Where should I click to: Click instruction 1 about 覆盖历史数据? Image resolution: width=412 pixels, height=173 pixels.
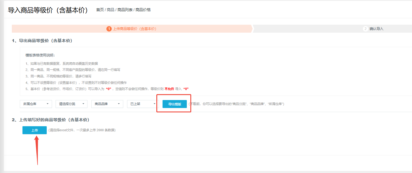pyautogui.click(x=62, y=64)
